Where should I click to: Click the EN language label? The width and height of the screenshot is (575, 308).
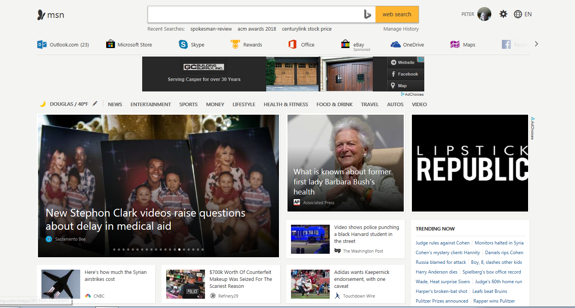(x=528, y=14)
